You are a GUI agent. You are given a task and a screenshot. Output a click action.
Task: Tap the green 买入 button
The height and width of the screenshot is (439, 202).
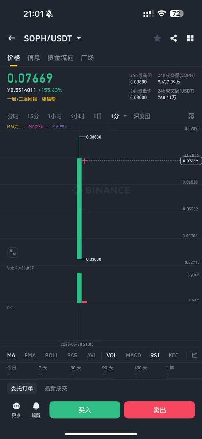click(85, 410)
